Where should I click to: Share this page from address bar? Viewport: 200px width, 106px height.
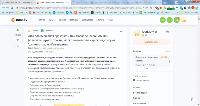(x=147, y=8)
